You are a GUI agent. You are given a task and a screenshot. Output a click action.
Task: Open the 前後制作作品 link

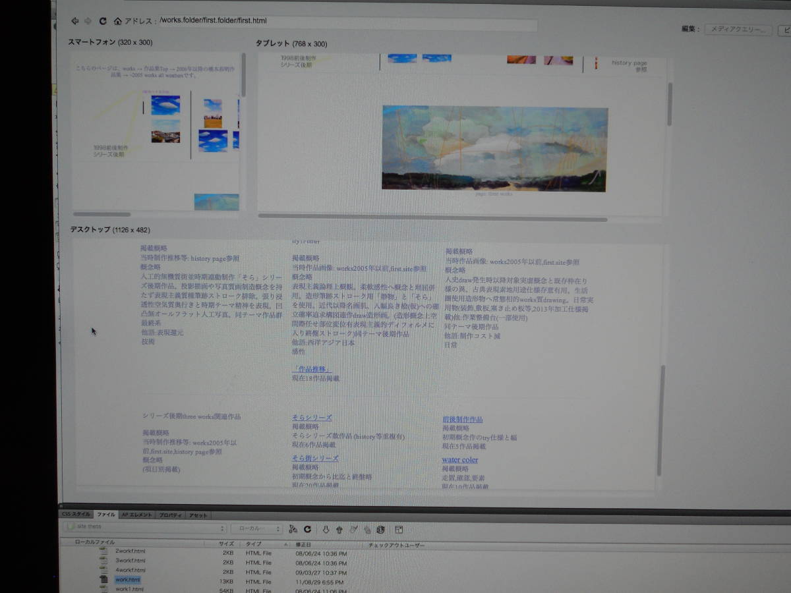463,420
